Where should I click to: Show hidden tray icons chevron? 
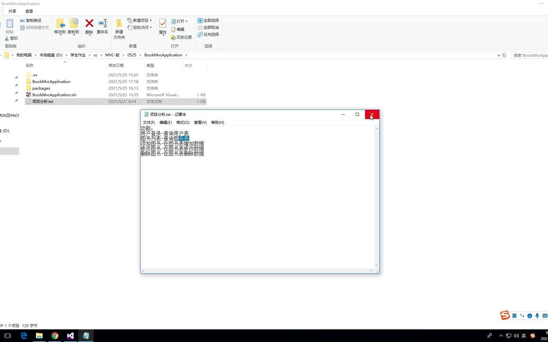[x=501, y=336]
